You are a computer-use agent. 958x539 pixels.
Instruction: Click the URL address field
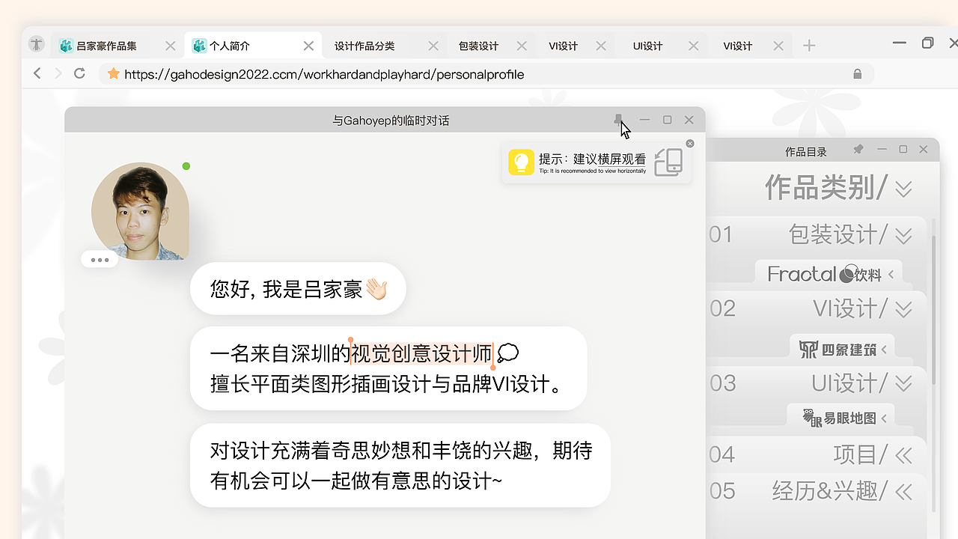click(x=486, y=74)
